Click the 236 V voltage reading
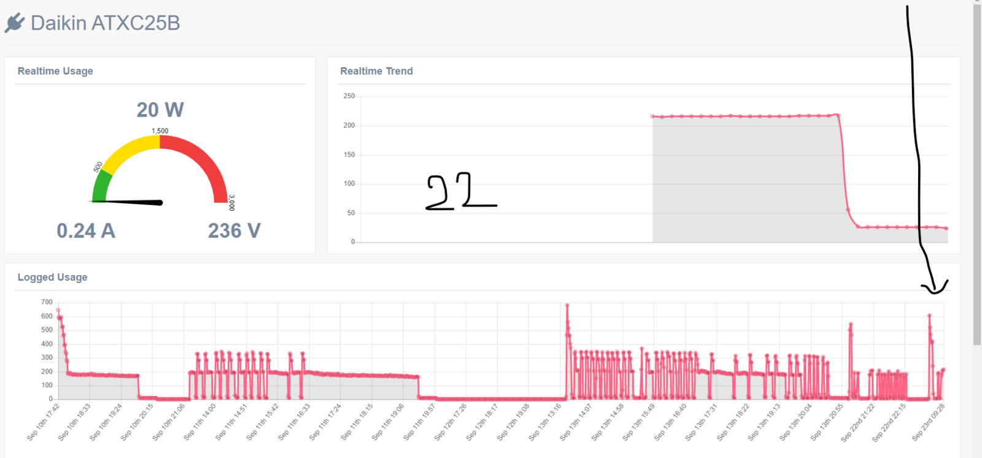 coord(234,231)
